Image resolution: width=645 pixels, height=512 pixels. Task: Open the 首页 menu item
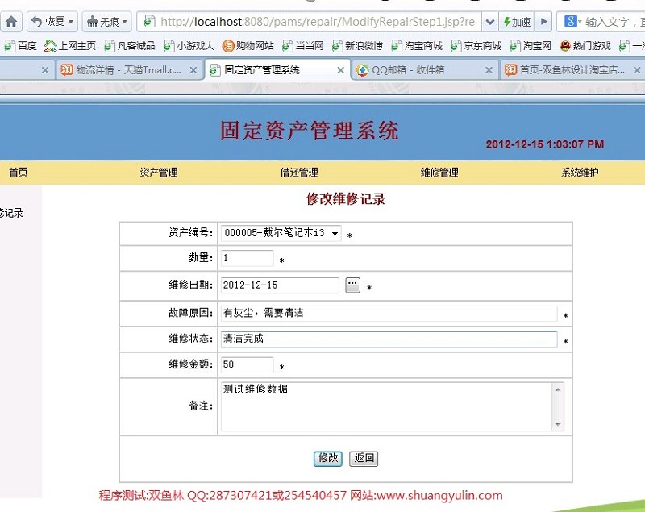[x=19, y=173]
